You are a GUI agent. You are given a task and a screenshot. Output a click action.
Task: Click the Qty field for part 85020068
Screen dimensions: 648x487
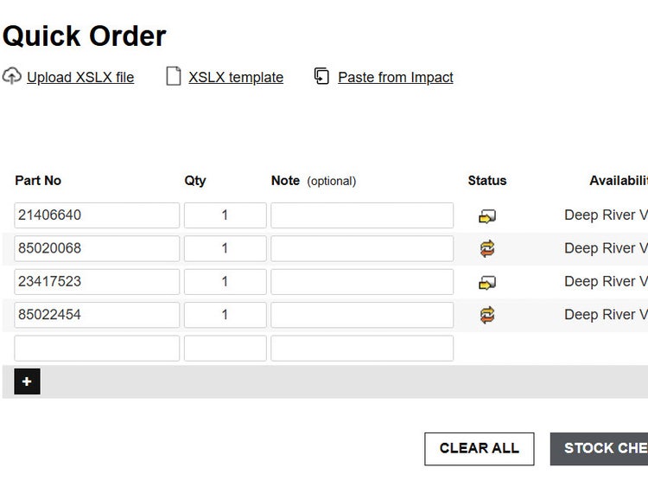coord(225,248)
